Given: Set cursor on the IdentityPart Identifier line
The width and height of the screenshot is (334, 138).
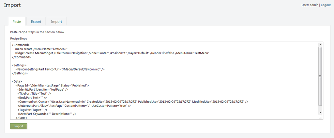Looking at the screenshot, I should [x=43, y=89].
